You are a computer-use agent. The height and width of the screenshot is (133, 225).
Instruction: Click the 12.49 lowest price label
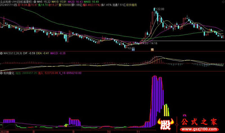coord(131,48)
